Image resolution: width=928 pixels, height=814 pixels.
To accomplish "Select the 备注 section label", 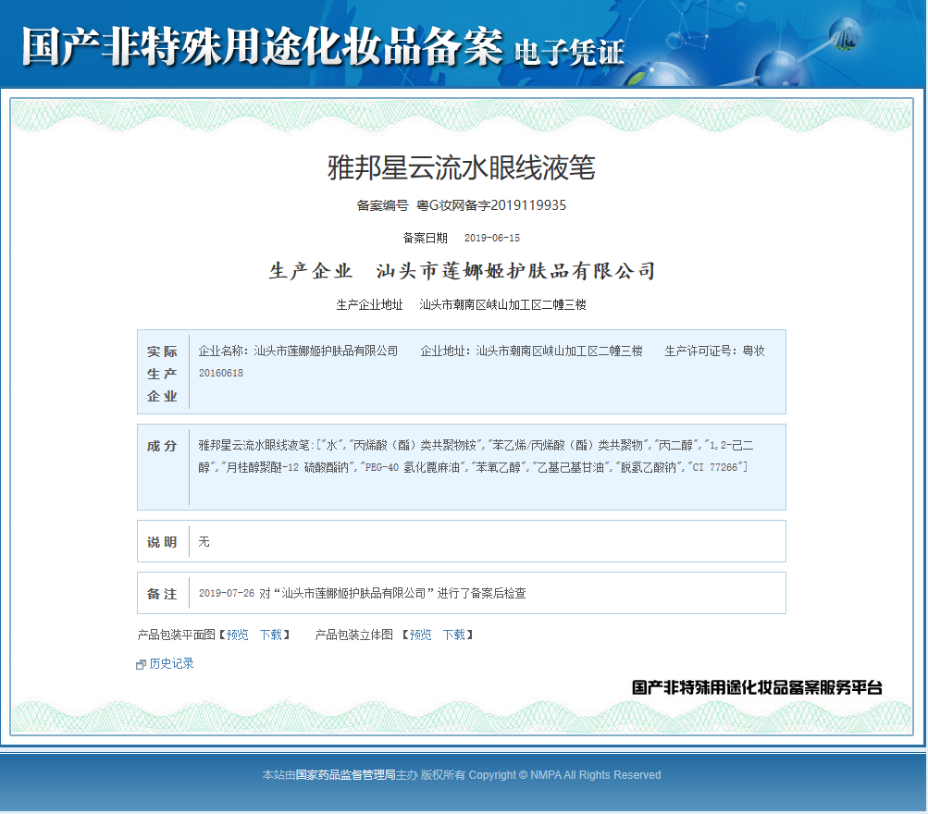I will [162, 594].
